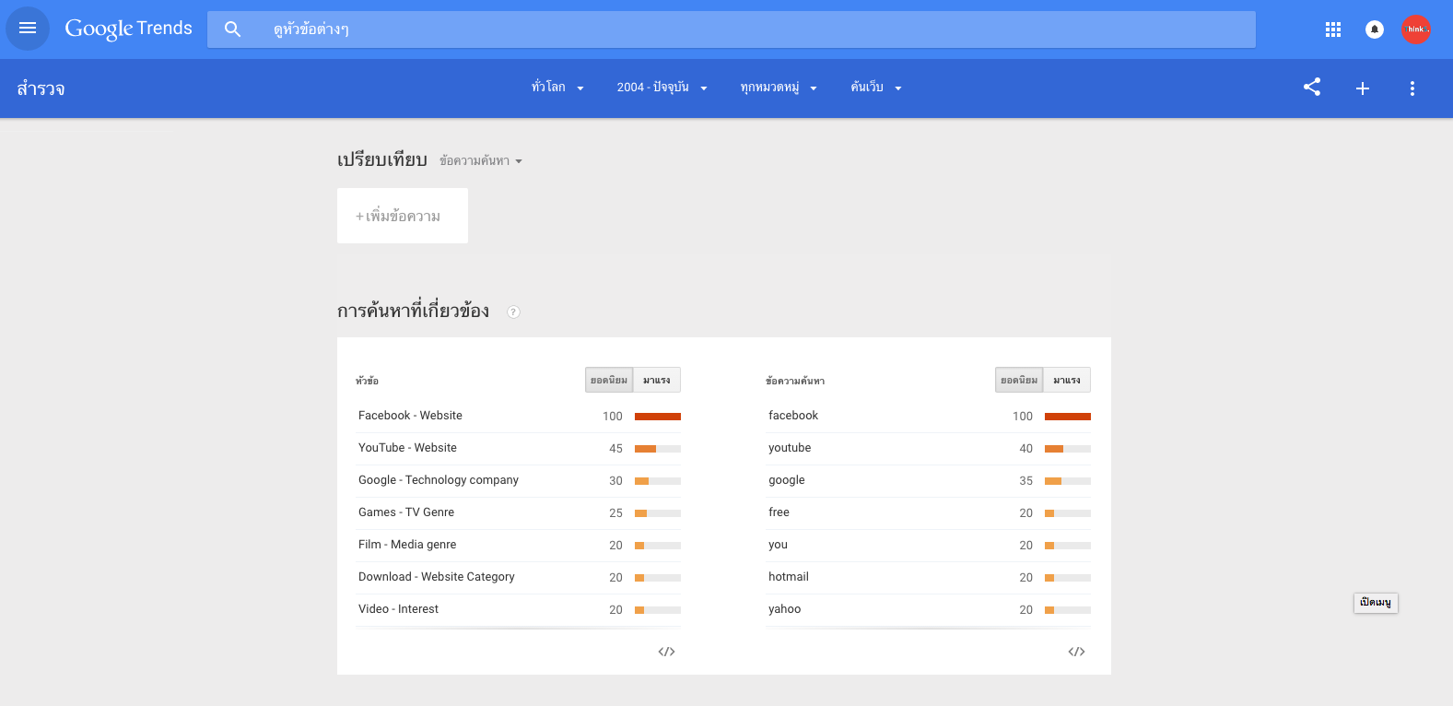Image resolution: width=1453 pixels, height=706 pixels.
Task: Open the 2004 - ปัจจุบัน time range dropdown
Action: [662, 88]
